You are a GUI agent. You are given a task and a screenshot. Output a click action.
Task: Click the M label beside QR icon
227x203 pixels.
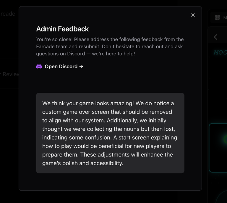(x=225, y=18)
